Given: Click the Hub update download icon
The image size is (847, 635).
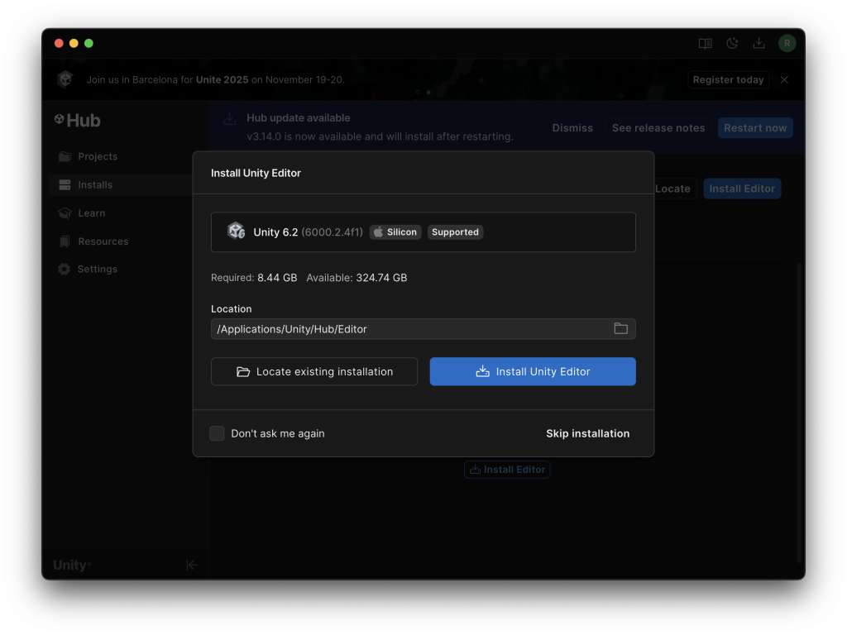Looking at the screenshot, I should click(x=230, y=119).
